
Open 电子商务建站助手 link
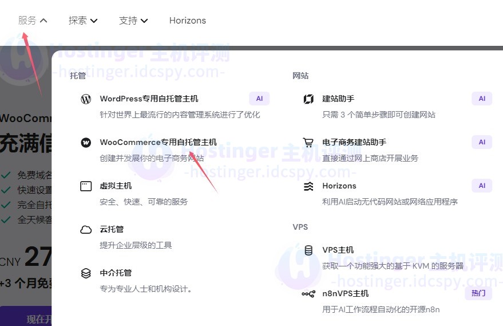pos(354,142)
